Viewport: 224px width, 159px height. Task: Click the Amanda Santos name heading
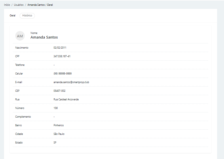44,37
